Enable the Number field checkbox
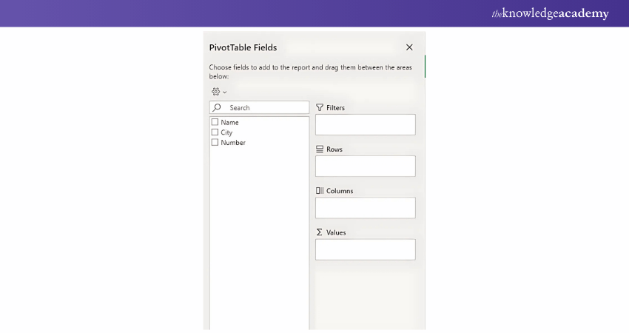Viewport: 629px width, 333px height. pyautogui.click(x=215, y=143)
